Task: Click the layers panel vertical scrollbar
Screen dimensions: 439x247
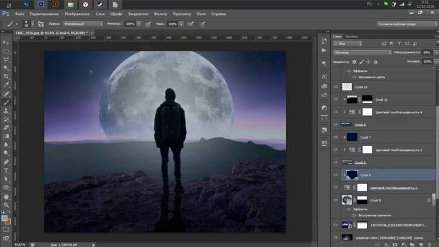Action: point(437,152)
